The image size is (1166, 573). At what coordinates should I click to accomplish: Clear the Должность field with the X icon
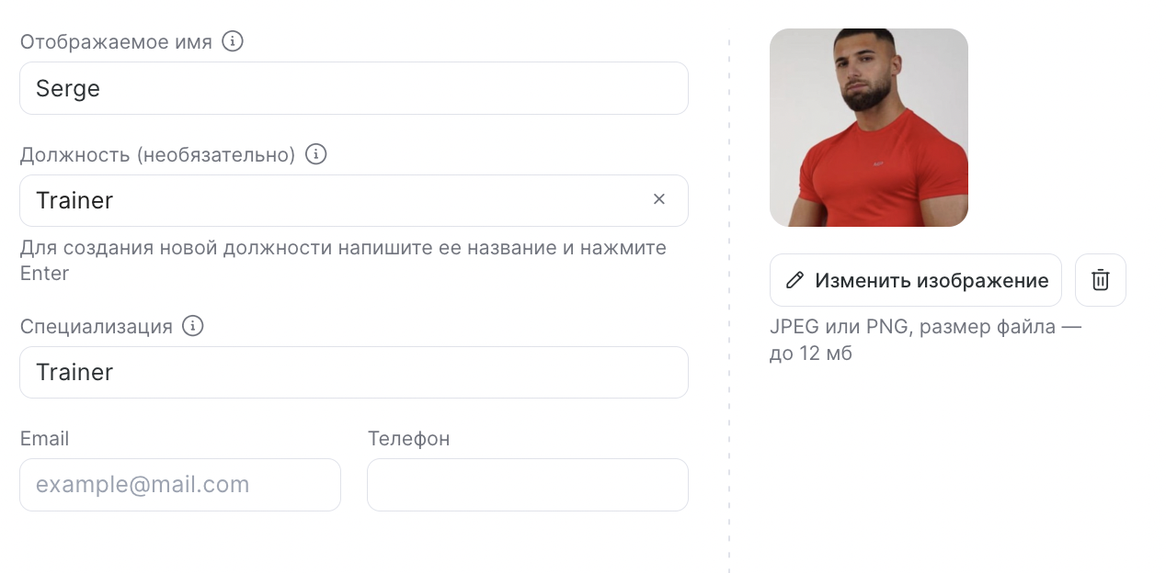(x=658, y=199)
